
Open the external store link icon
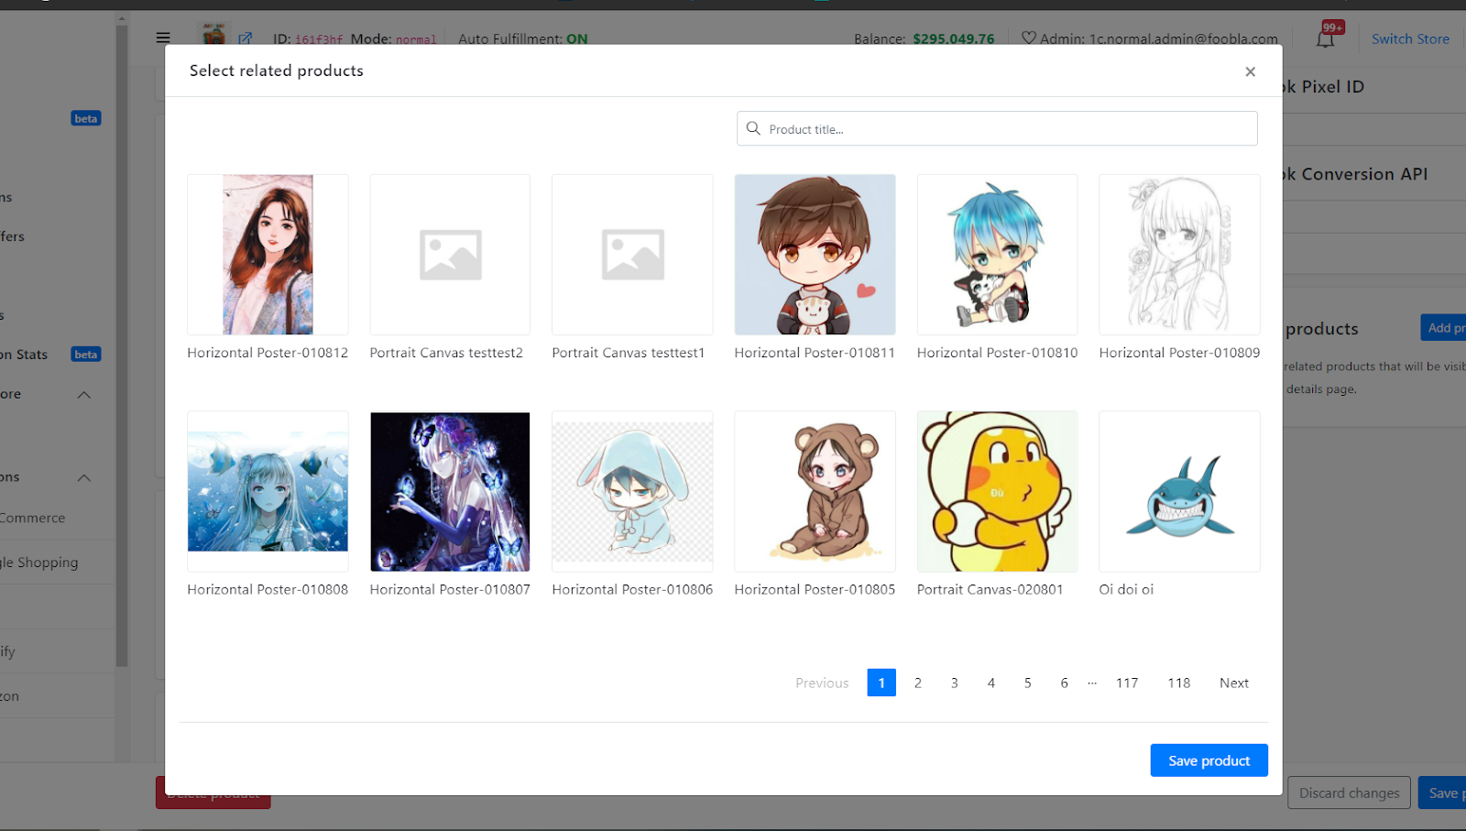246,38
